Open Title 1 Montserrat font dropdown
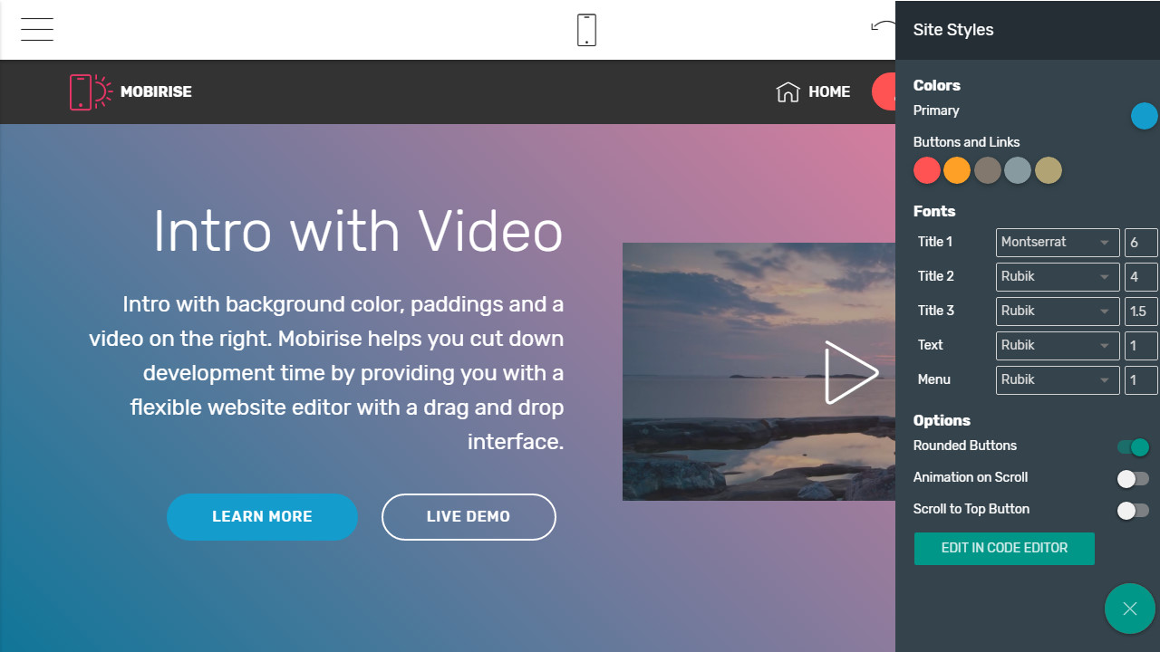The width and height of the screenshot is (1160, 652). pyautogui.click(x=1057, y=243)
